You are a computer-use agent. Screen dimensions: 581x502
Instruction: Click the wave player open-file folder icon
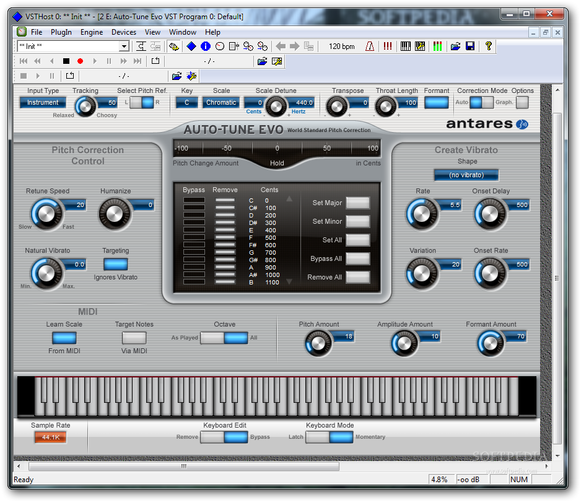(x=263, y=61)
